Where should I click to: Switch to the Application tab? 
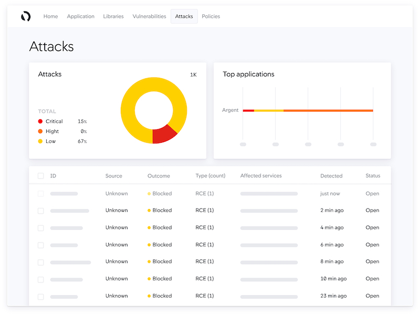pos(81,16)
